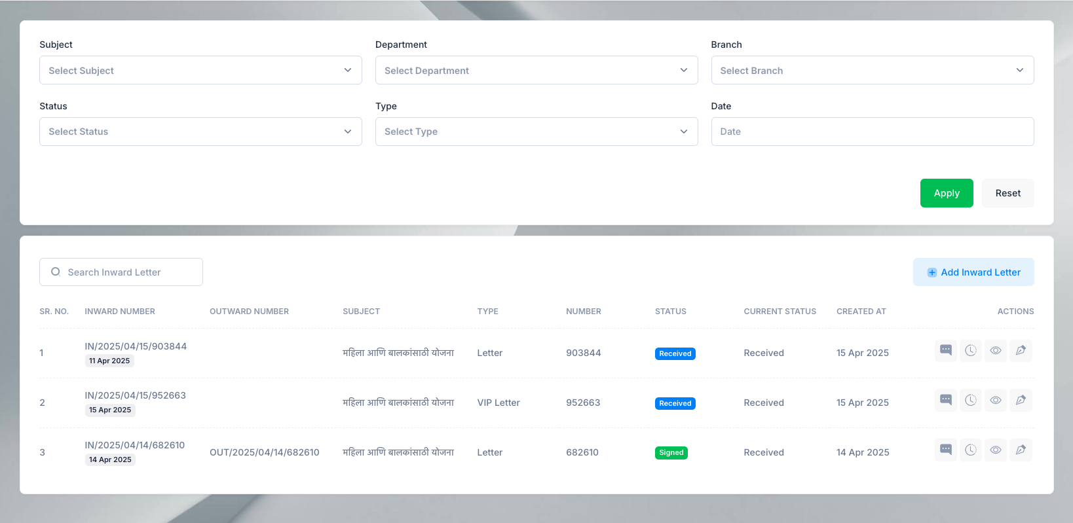
Task: Expand the Select Status dropdown
Action: click(x=200, y=132)
